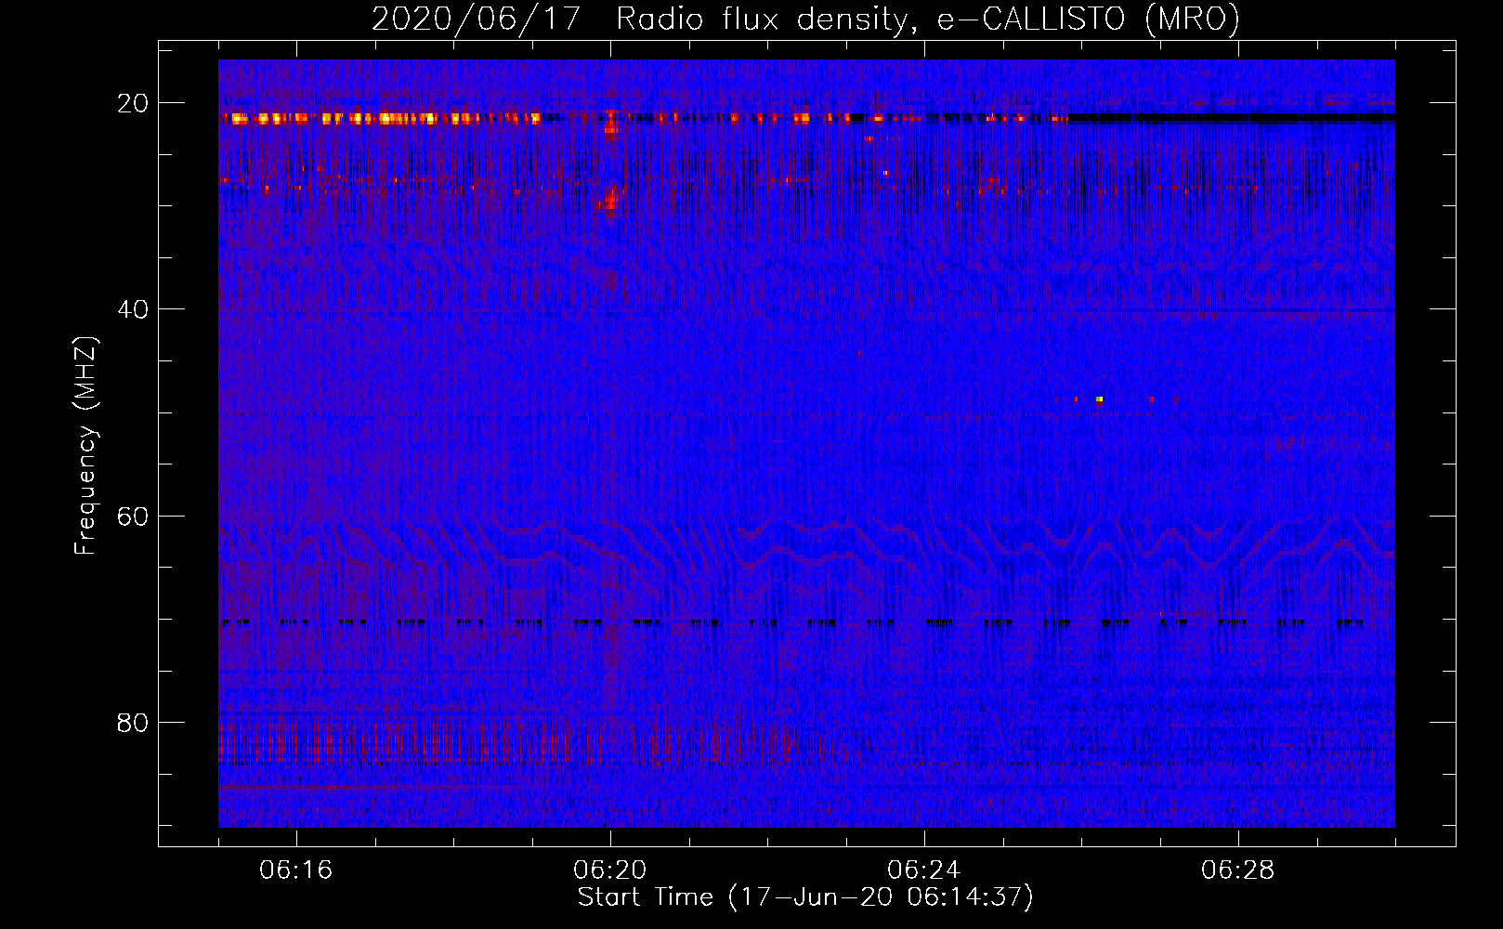The width and height of the screenshot is (1503, 929).
Task: Click the red burst at 06:20 near 29 MHz
Action: pyautogui.click(x=609, y=200)
